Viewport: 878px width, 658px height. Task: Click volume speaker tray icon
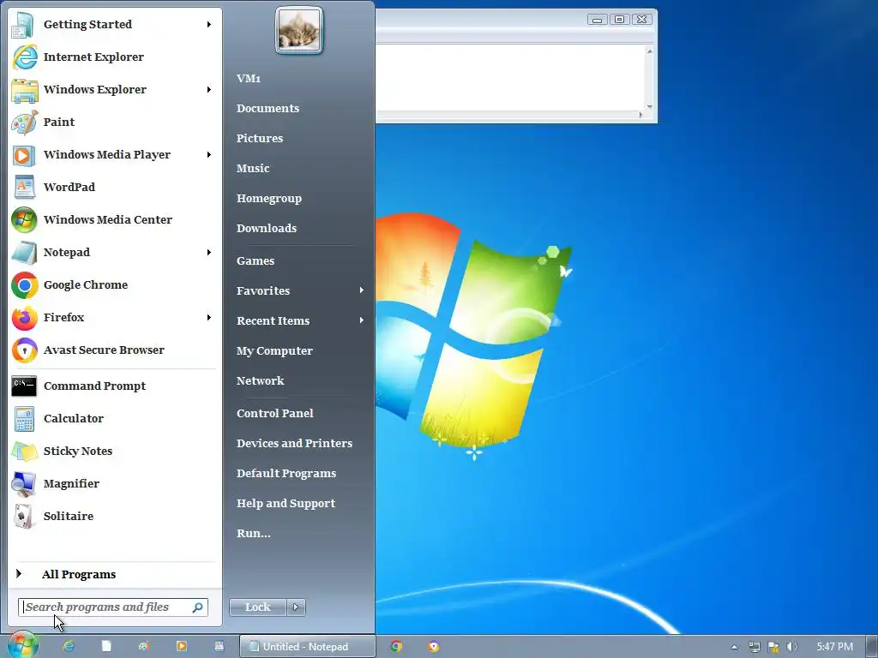coord(792,647)
